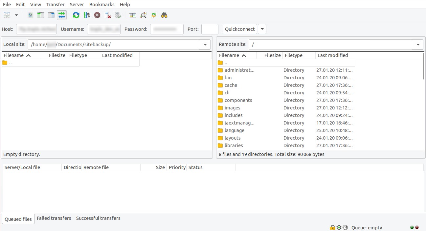Click the encryption lock status icon
This screenshot has width=426, height=231.
333,227
